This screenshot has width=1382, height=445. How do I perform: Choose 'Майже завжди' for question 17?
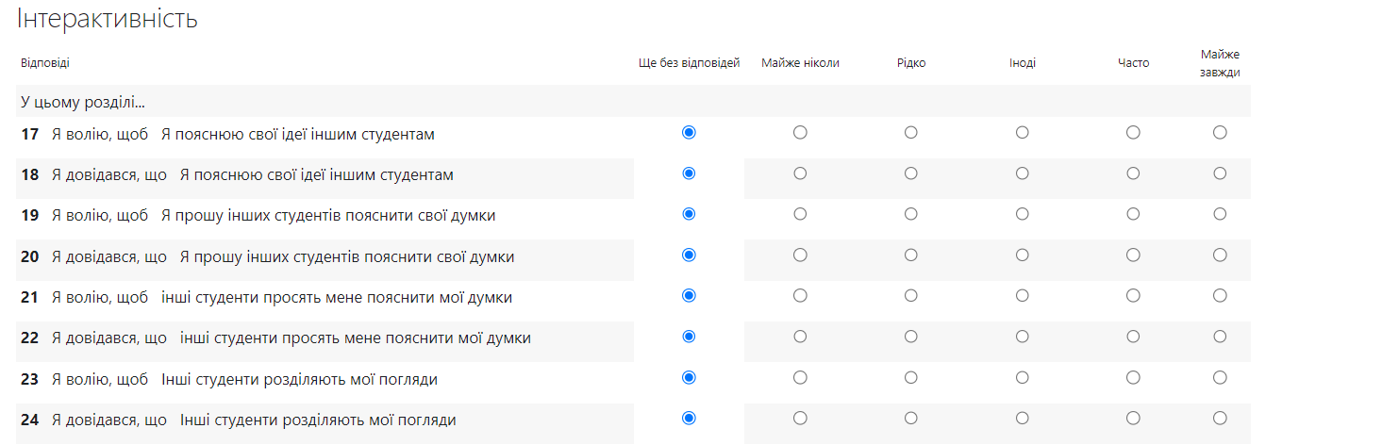pyautogui.click(x=1220, y=133)
